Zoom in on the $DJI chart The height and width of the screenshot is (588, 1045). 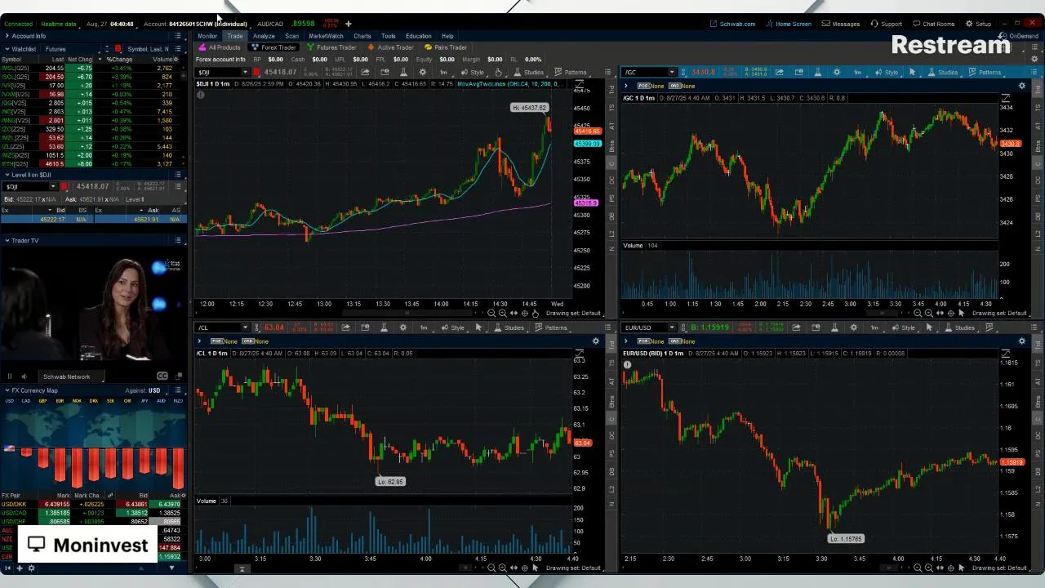[502, 313]
